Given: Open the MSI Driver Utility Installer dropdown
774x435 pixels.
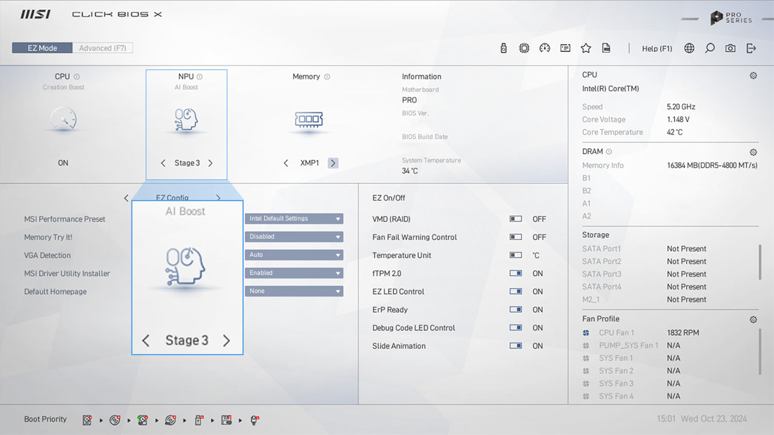Looking at the screenshot, I should click(x=294, y=273).
